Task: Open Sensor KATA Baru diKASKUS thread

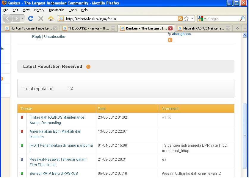Action: click(54, 174)
